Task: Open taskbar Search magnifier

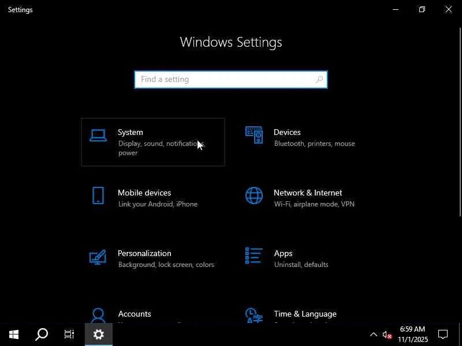Action: point(42,334)
